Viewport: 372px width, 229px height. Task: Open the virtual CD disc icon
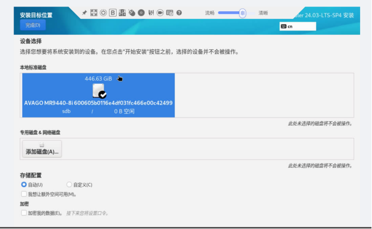[x=141, y=13]
